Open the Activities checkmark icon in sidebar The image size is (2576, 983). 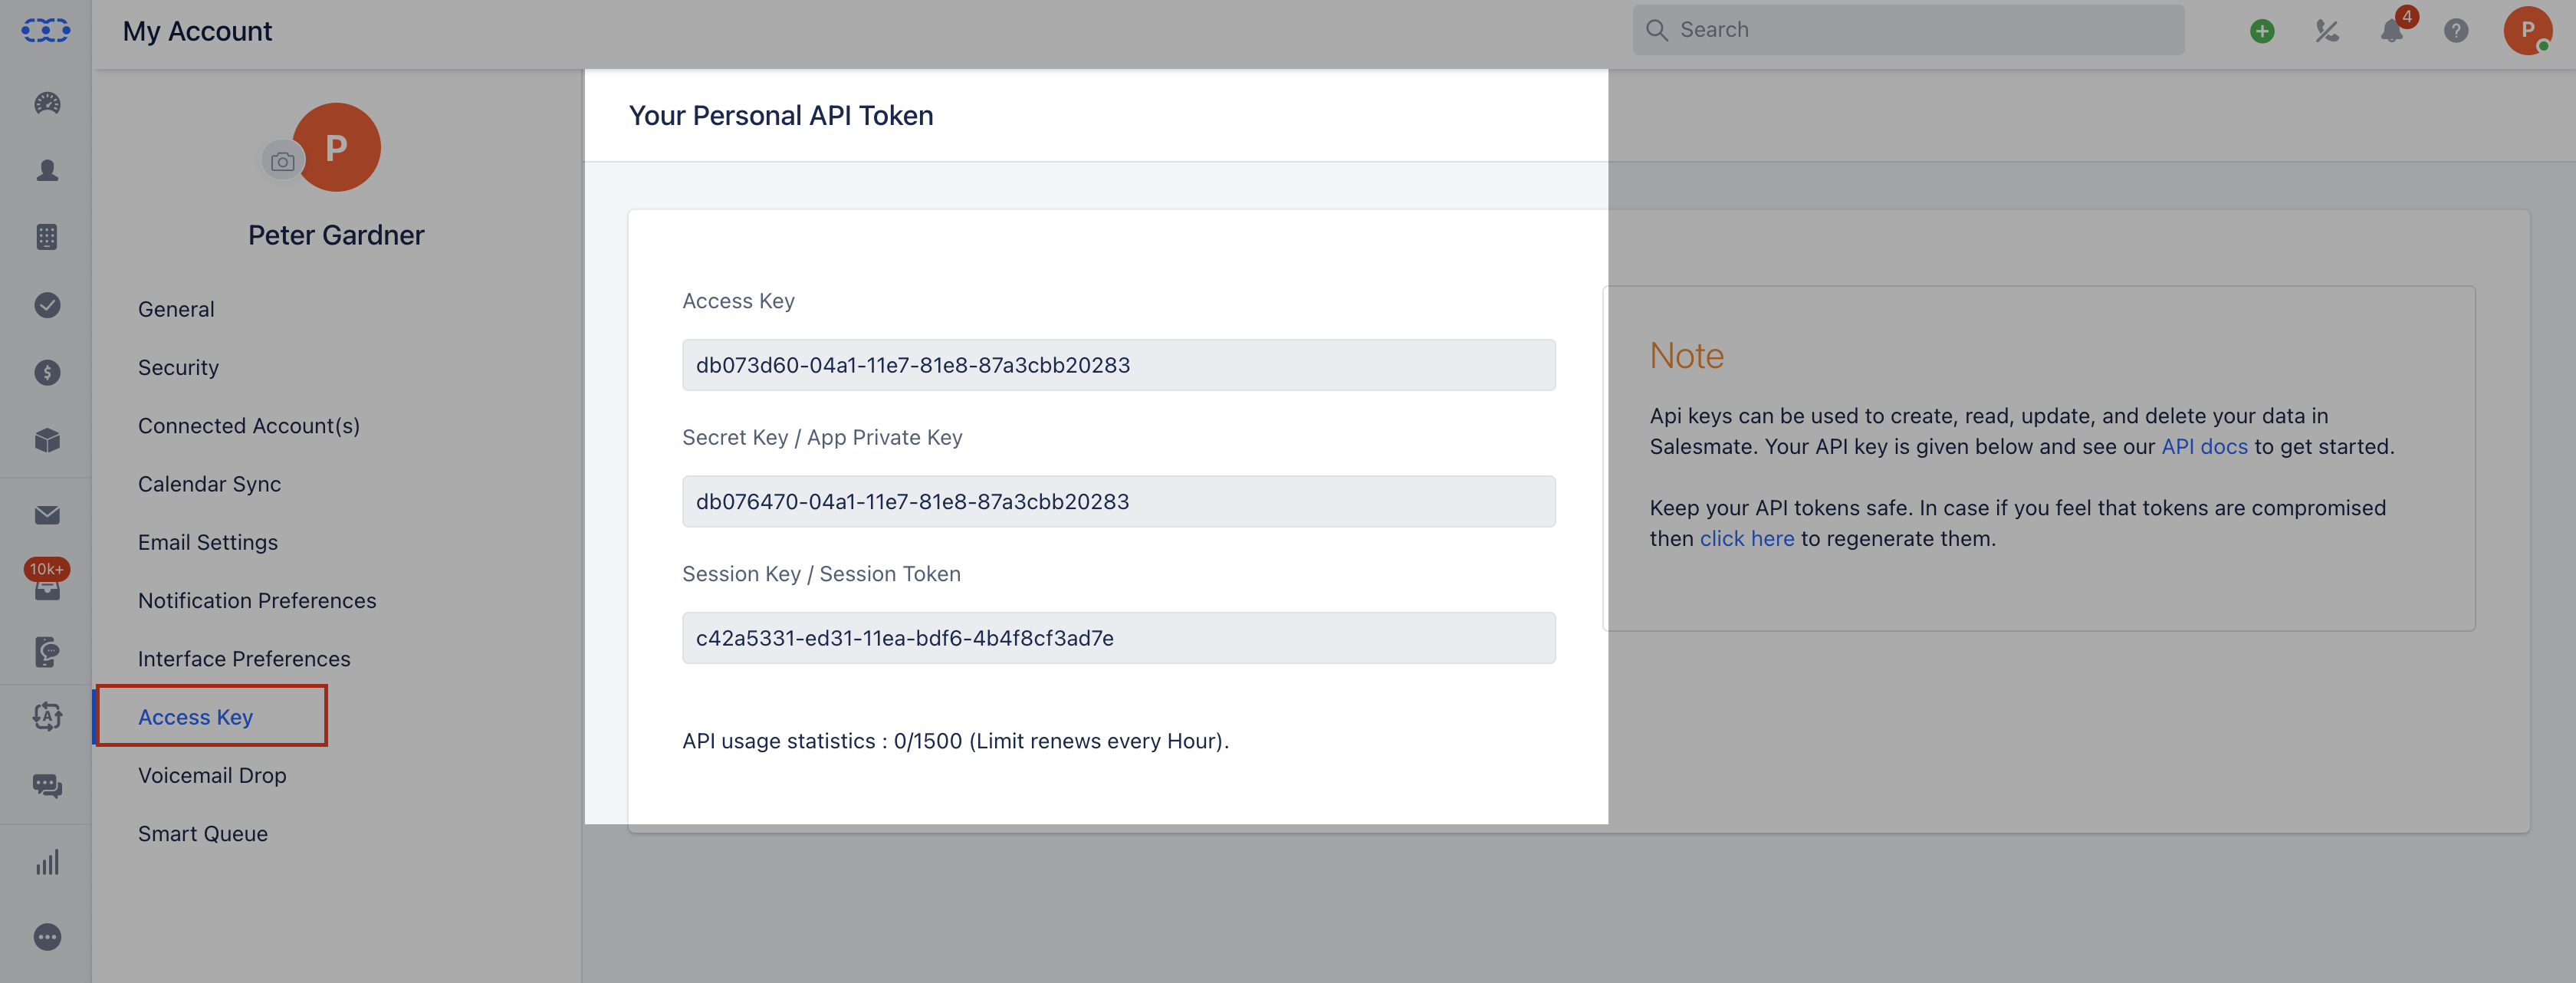coord(47,305)
